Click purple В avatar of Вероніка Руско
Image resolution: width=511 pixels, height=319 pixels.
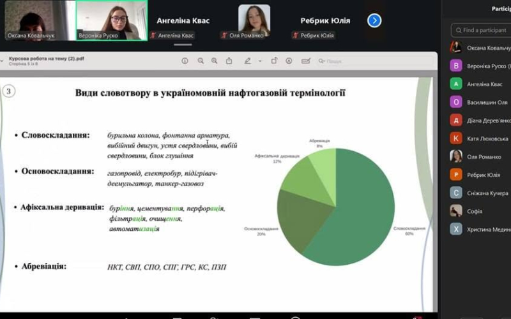pyautogui.click(x=456, y=66)
